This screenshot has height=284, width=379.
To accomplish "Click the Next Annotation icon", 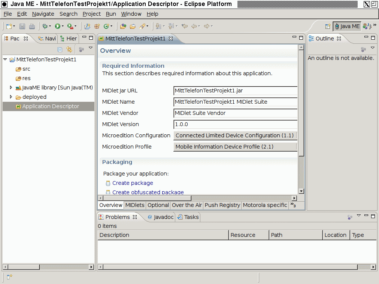I will [158, 26].
